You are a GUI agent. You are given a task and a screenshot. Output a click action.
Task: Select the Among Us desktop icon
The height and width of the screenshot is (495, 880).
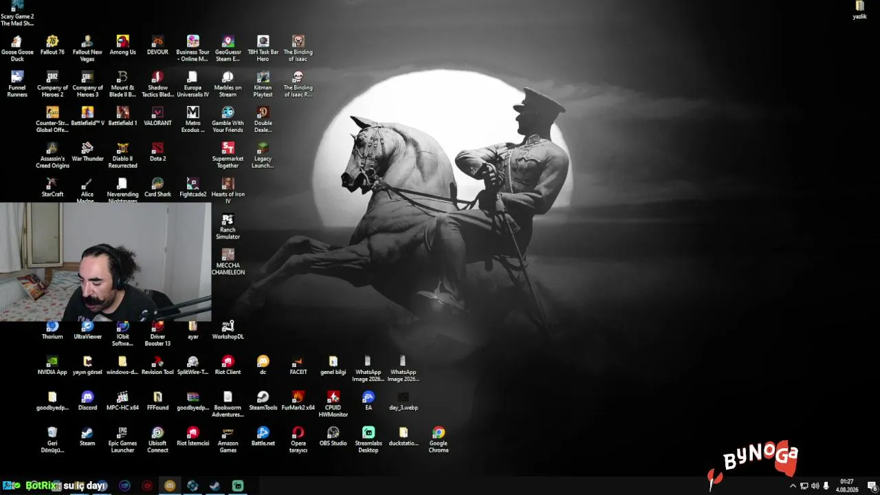tap(122, 45)
